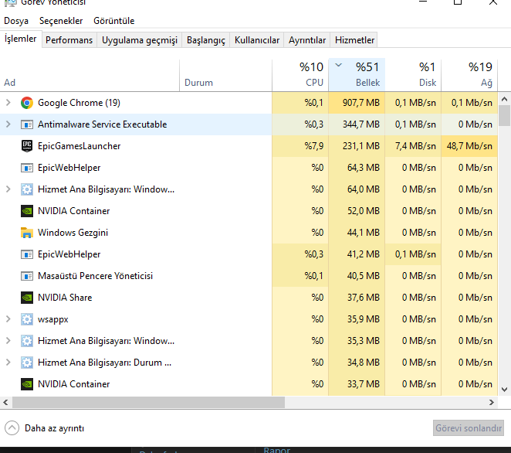Select the Windows Gezgini process name
Screen dimensions: 511x453
tap(73, 233)
